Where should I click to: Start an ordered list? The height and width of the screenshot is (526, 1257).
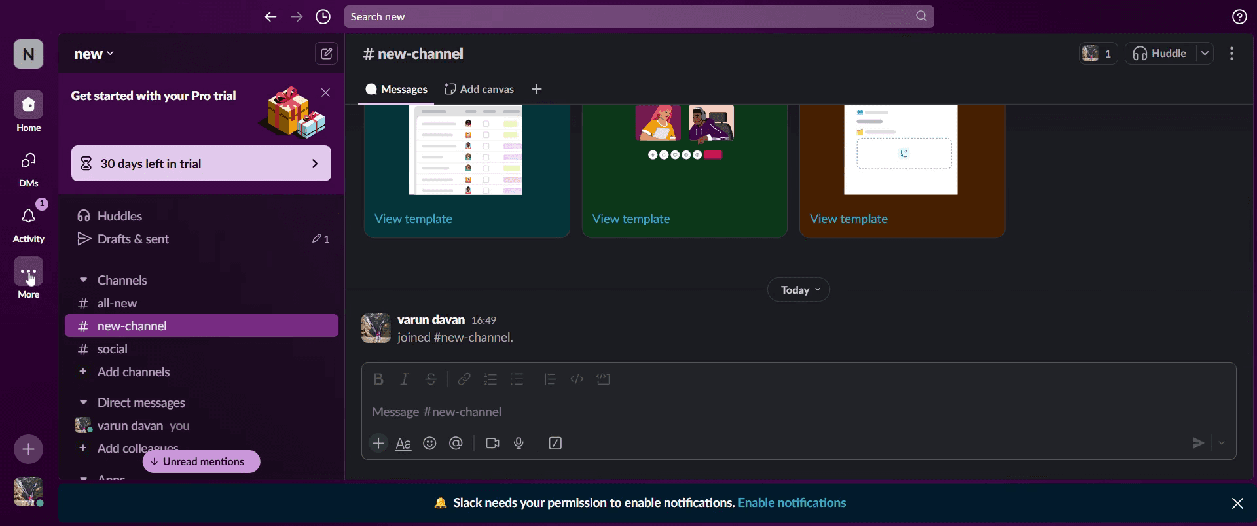coord(490,379)
